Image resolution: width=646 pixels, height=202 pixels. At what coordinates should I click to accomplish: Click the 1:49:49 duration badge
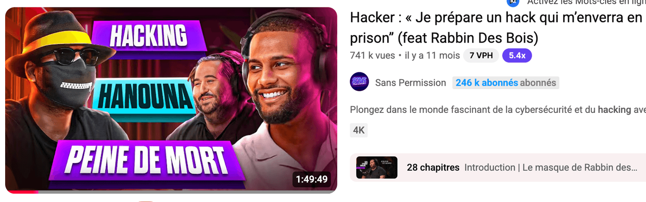(x=312, y=179)
